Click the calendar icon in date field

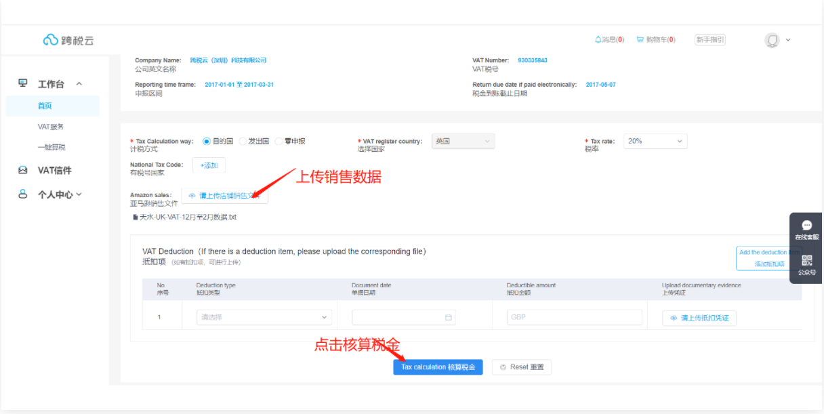(448, 317)
